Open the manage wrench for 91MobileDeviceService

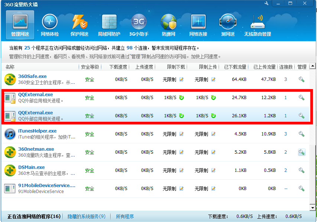coord(301,189)
